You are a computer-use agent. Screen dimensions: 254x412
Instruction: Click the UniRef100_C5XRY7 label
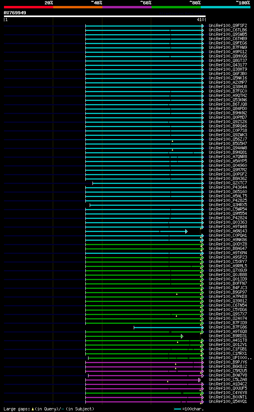(x=228, y=262)
